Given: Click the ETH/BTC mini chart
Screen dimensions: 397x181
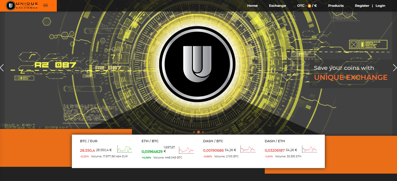Looking at the screenshot, I should (186, 149).
